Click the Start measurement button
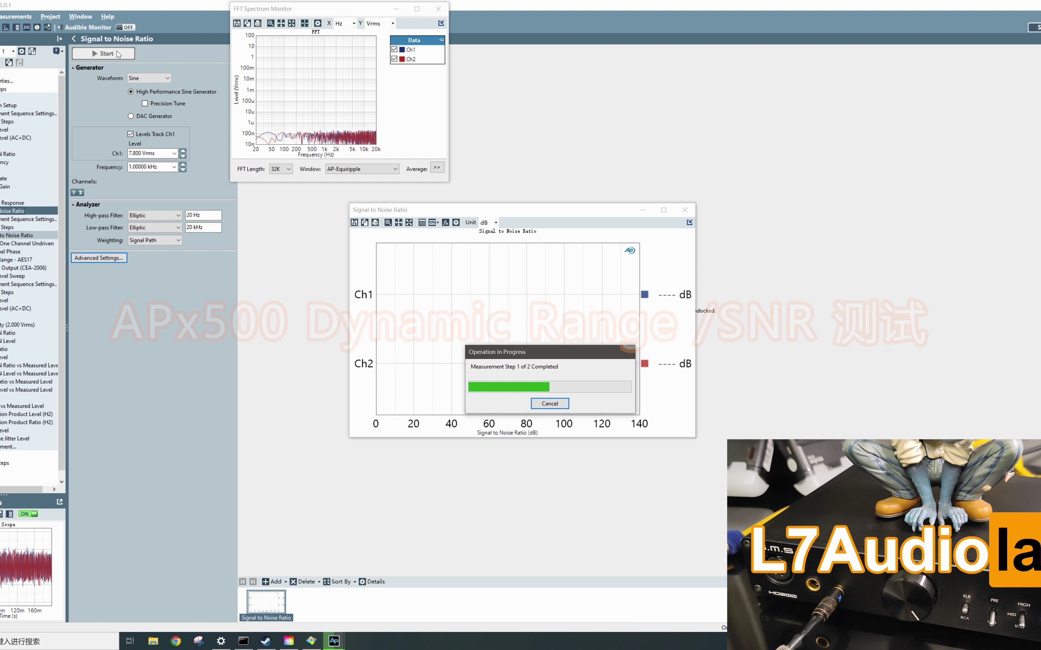 [x=103, y=53]
